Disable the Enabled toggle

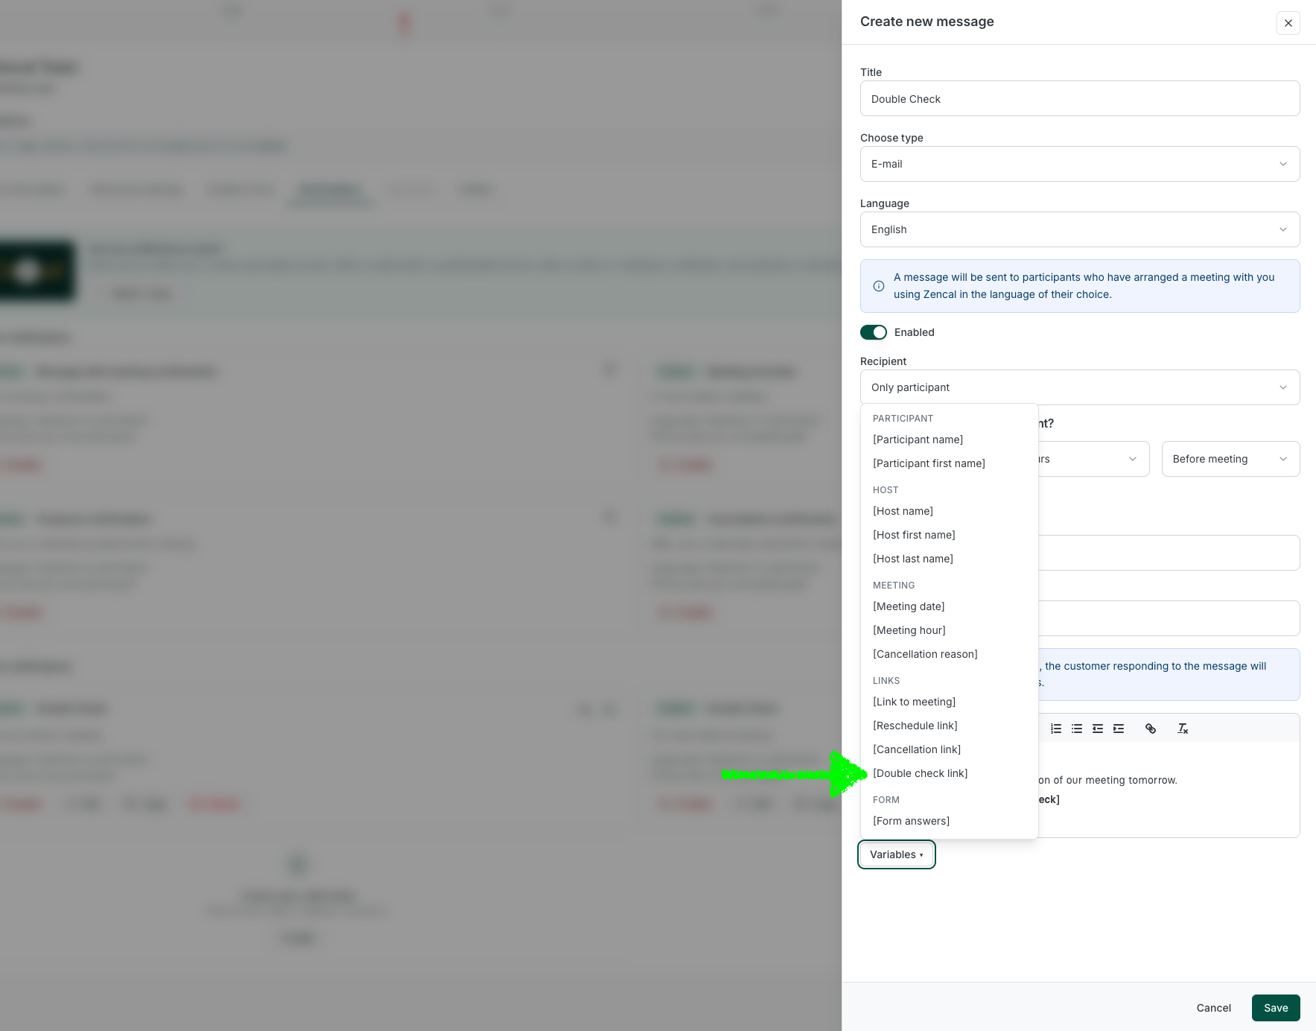(x=874, y=332)
